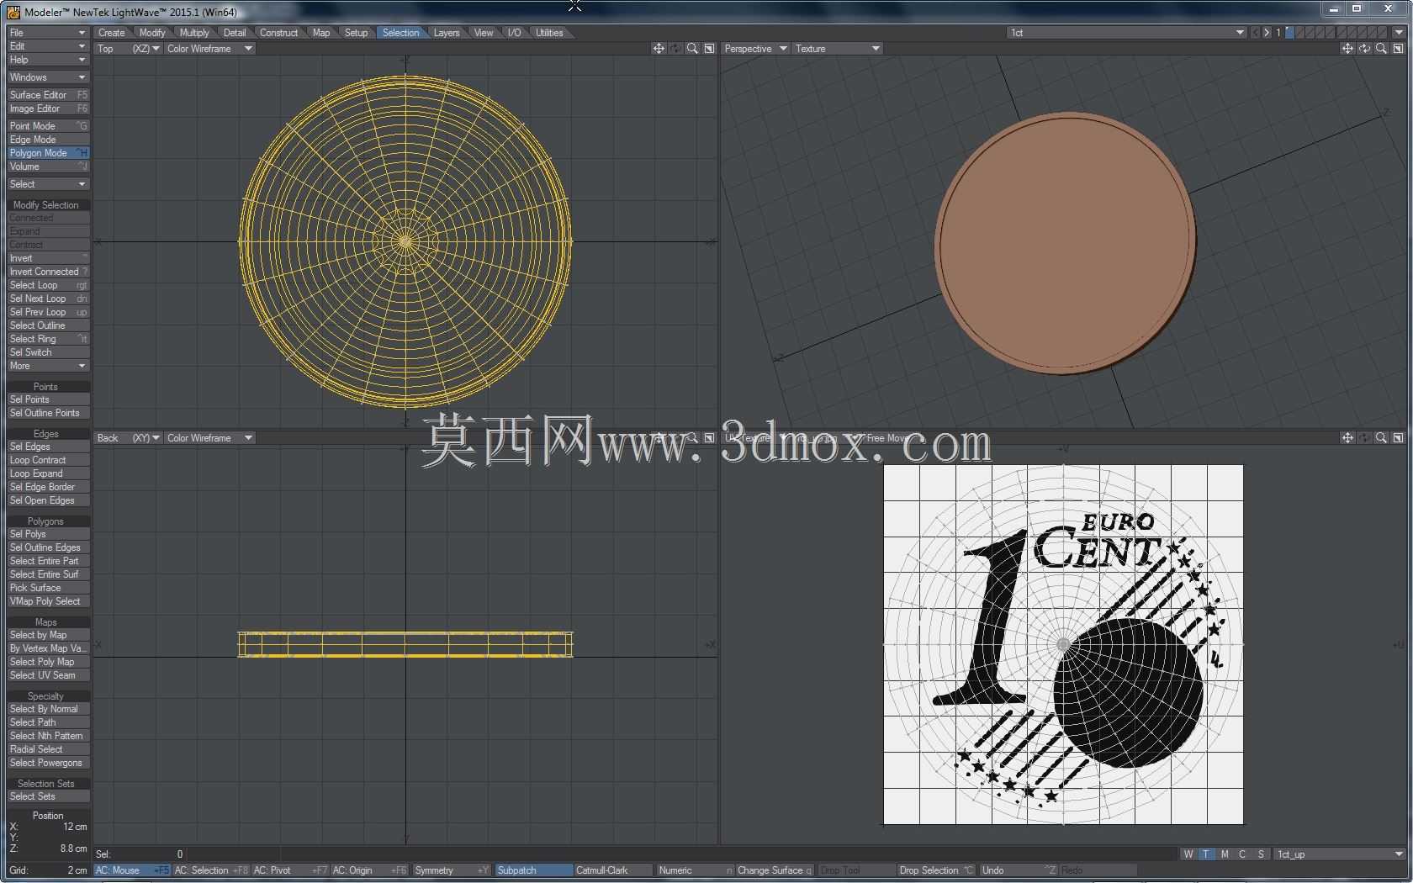Screen dimensions: 1413x883
Task: Switch vertex map mode to M (morph)
Action: pyautogui.click(x=1225, y=854)
